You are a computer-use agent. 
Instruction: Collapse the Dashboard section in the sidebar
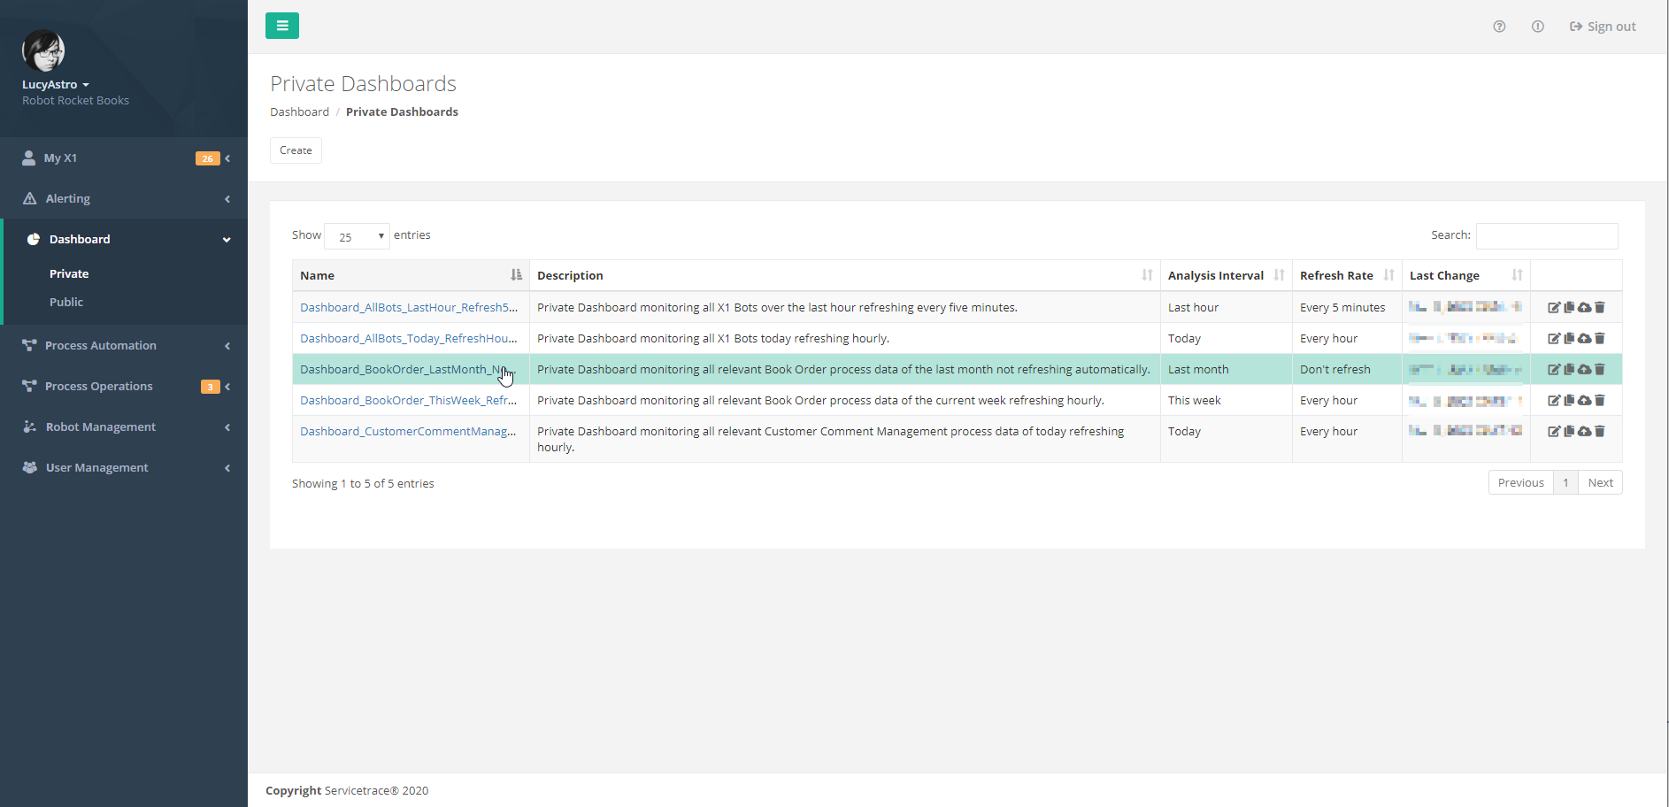pos(227,239)
